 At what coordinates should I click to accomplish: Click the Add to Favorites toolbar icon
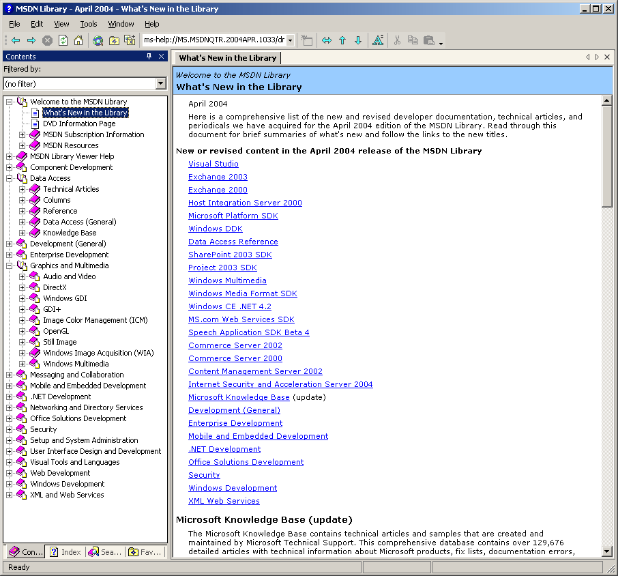[130, 40]
